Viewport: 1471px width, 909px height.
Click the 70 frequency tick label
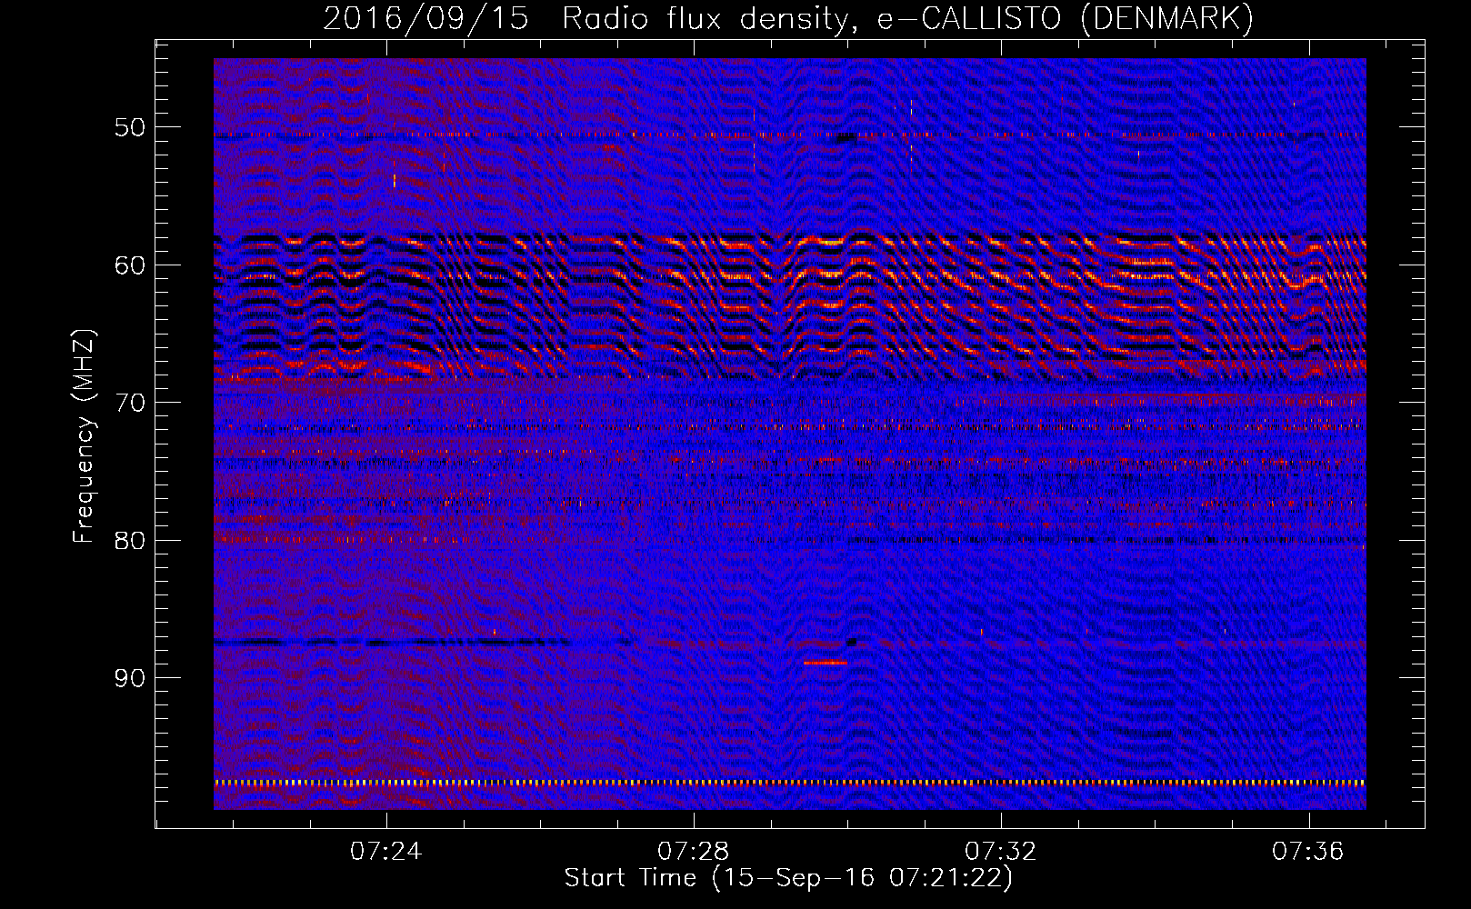(x=130, y=403)
